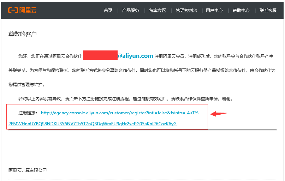Open 管理控制台 in header
Viewport: 285px width, 181px height.
point(186,11)
